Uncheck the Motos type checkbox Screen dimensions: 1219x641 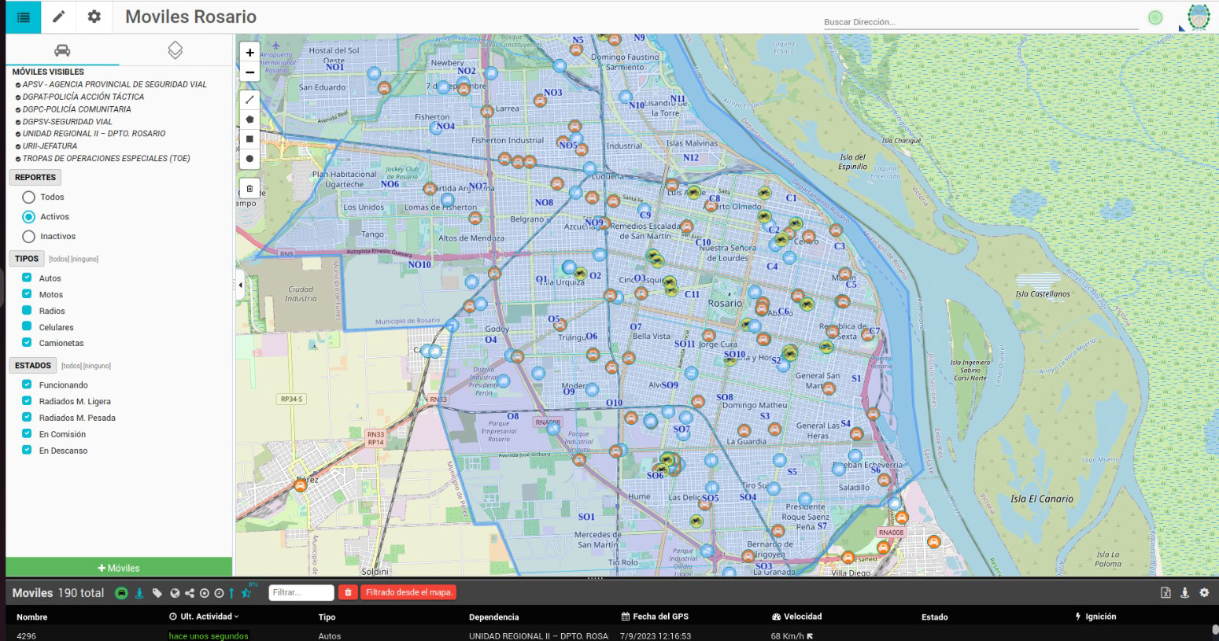[27, 294]
